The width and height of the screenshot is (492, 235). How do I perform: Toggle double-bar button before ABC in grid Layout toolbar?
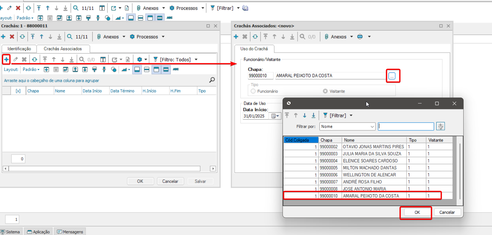[166, 69]
